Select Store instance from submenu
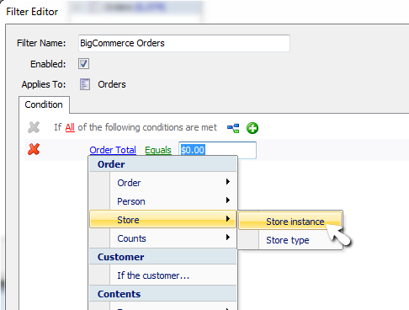Viewport: 409px width, 310px height. coord(290,222)
